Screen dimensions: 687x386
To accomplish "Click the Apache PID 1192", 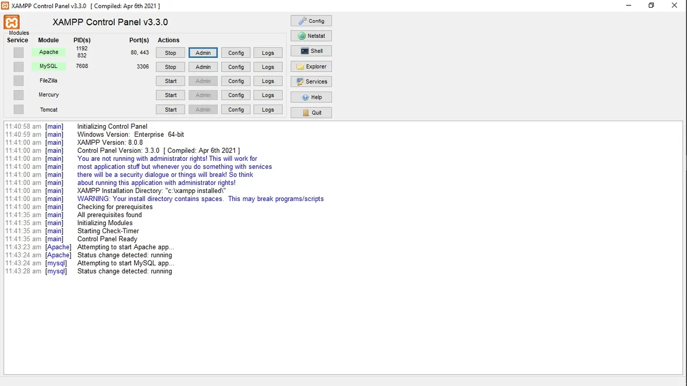I will coord(82,48).
